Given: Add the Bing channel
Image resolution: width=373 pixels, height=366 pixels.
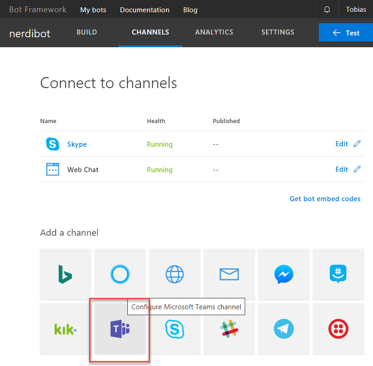Looking at the screenshot, I should tap(66, 274).
